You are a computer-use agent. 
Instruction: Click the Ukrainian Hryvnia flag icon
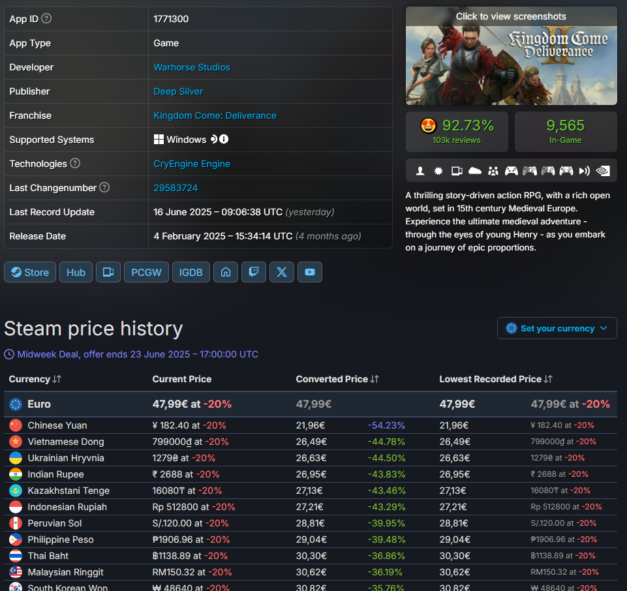16,458
